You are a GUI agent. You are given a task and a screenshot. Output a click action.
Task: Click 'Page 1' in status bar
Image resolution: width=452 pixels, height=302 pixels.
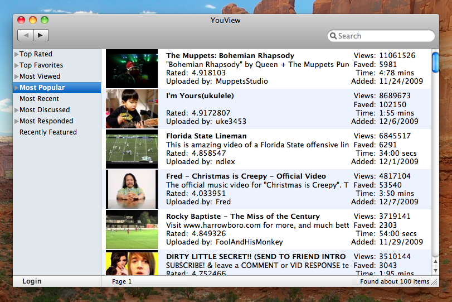click(x=121, y=281)
